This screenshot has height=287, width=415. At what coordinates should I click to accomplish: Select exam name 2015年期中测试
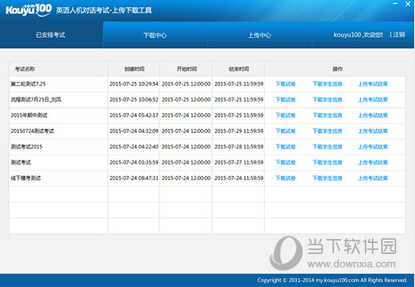[29, 115]
